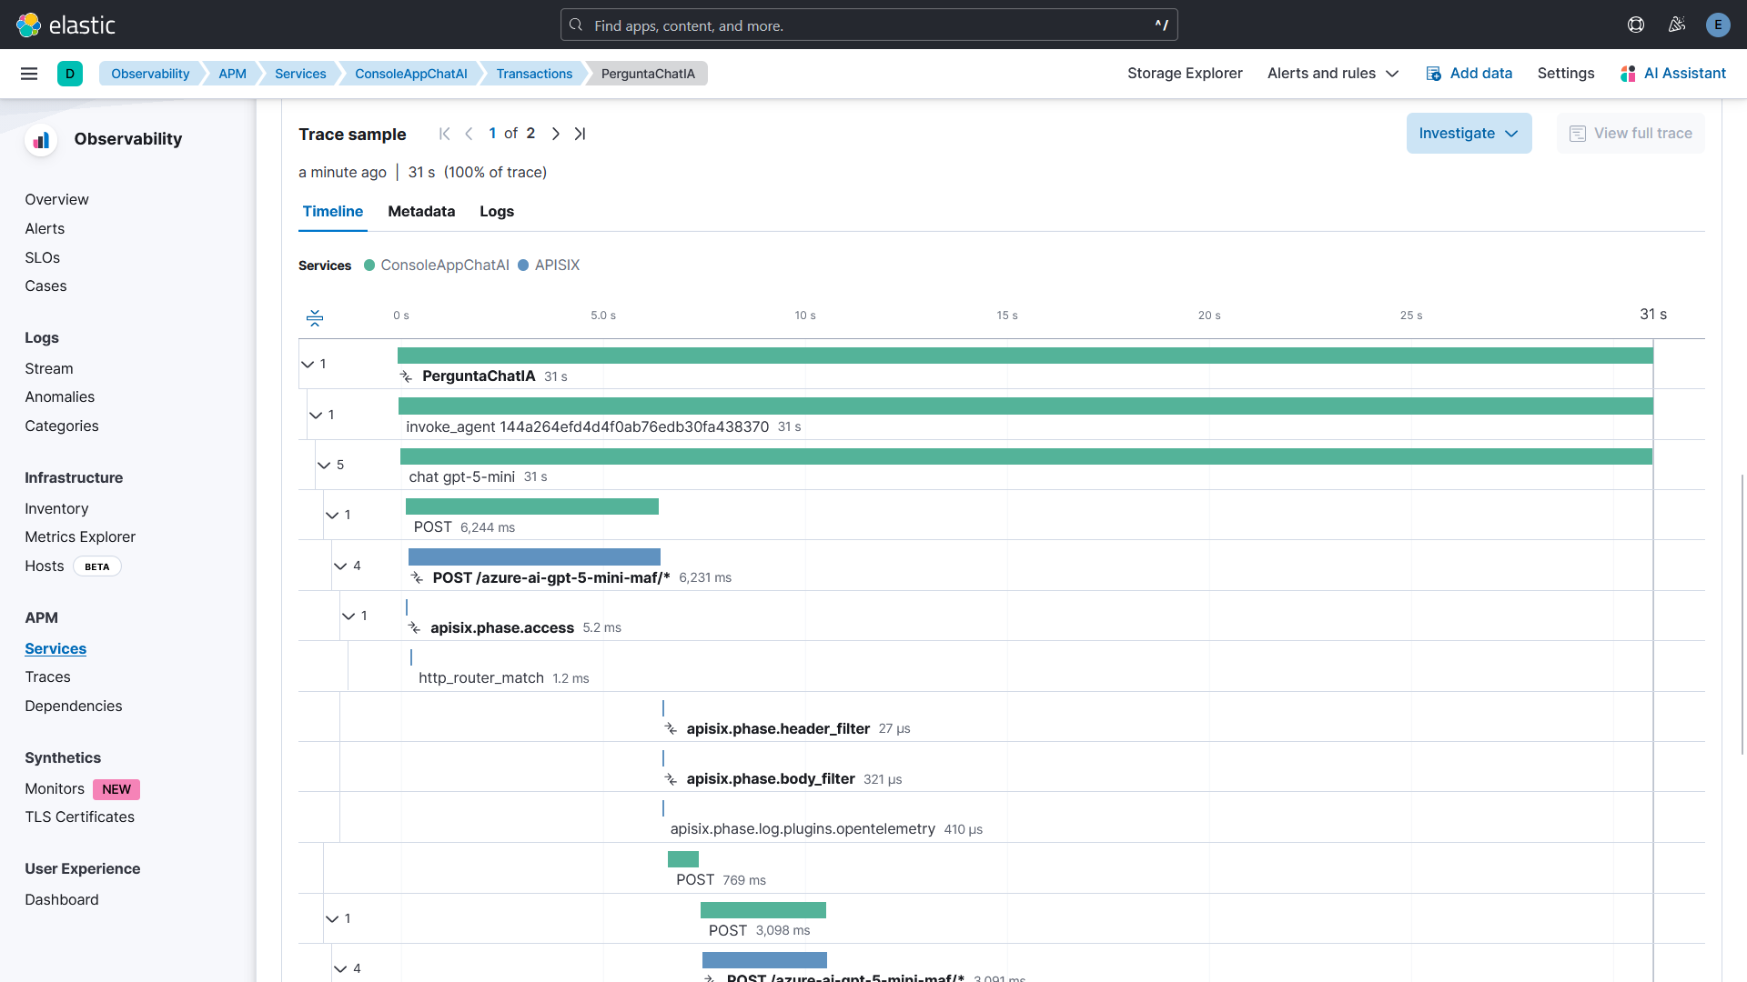This screenshot has height=982, width=1747.
Task: Collapse the POST /azure-ai-gpt-5-mini-maf/* 6,231 ms row
Action: click(x=340, y=566)
